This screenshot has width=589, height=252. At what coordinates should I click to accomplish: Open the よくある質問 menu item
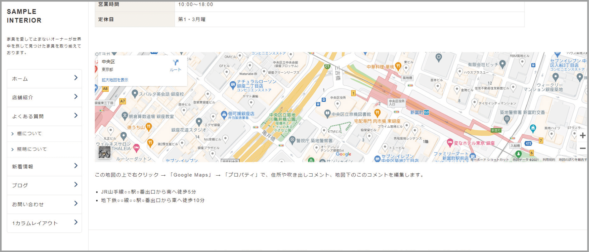pos(44,116)
